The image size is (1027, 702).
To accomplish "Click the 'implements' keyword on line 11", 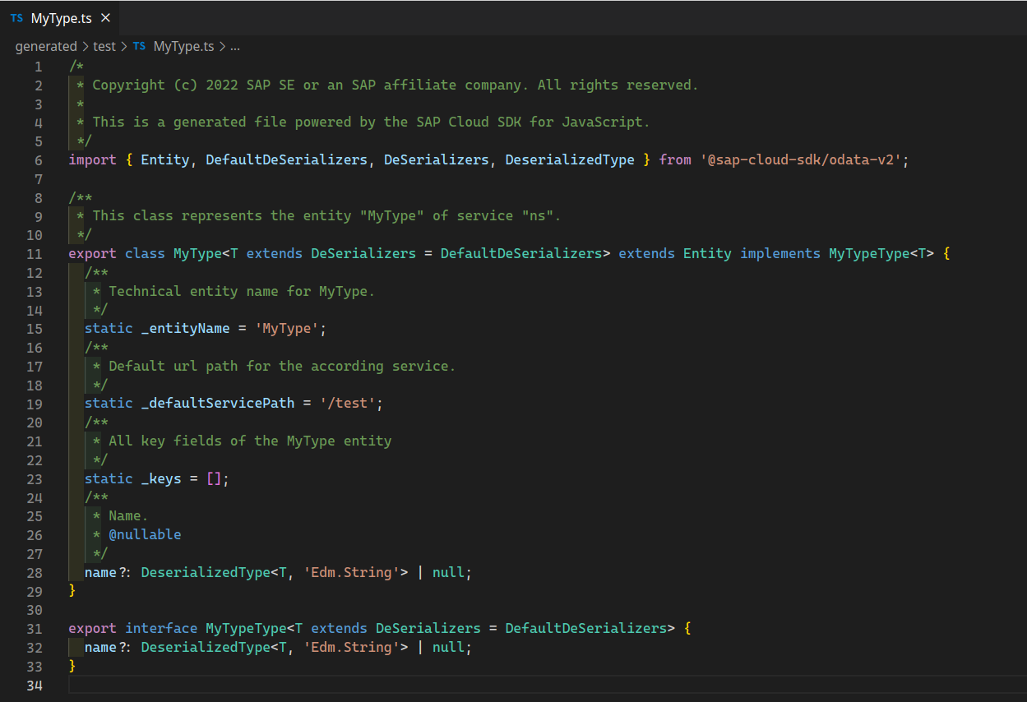I will (780, 254).
